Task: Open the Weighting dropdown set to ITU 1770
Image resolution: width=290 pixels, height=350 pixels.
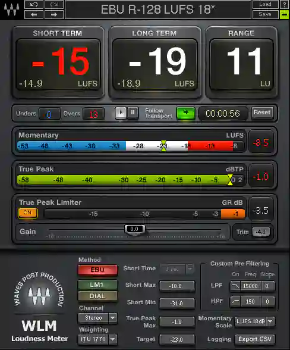Action: click(97, 339)
